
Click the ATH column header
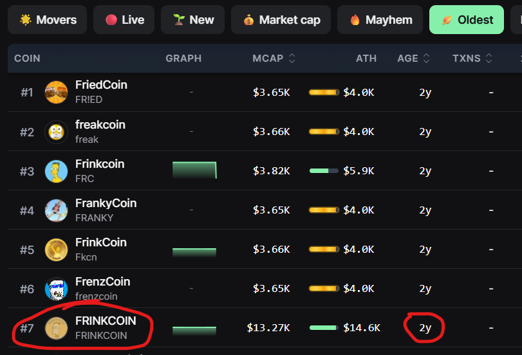[366, 59]
